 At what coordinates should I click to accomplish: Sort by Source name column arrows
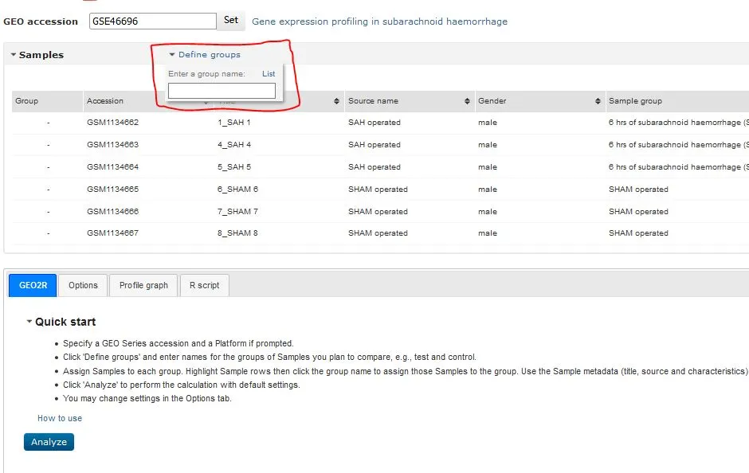pyautogui.click(x=467, y=101)
